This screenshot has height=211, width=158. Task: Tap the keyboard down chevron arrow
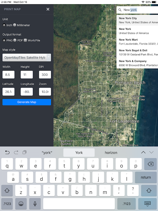pyautogui.click(x=151, y=152)
